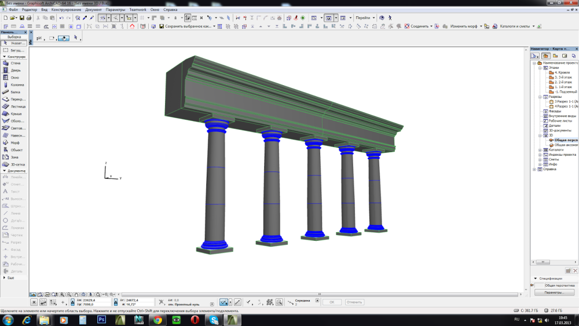This screenshot has width=579, height=326.
Task: Select the Зона (Zone) tool
Action: point(14,157)
